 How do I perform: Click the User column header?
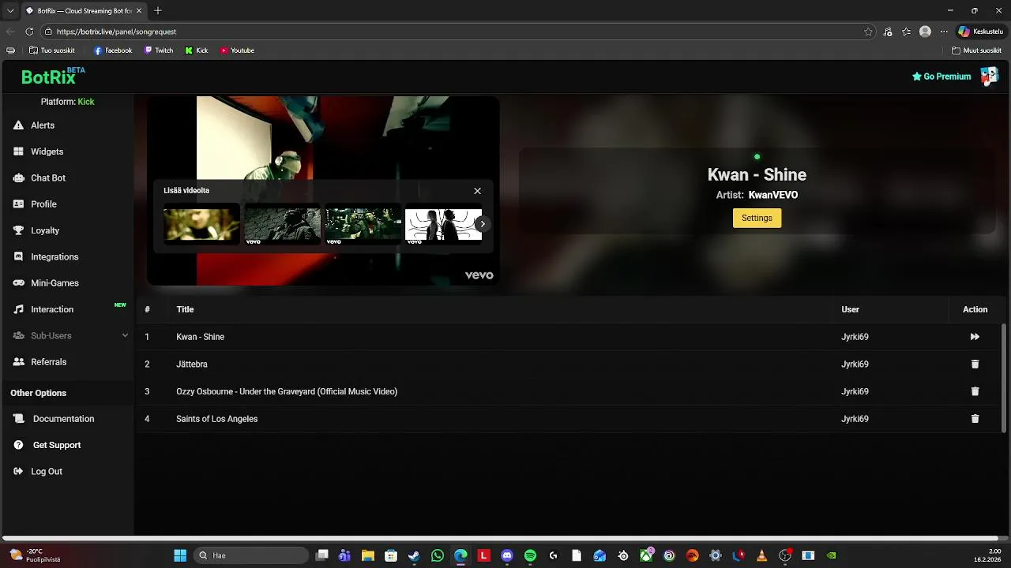pyautogui.click(x=850, y=309)
